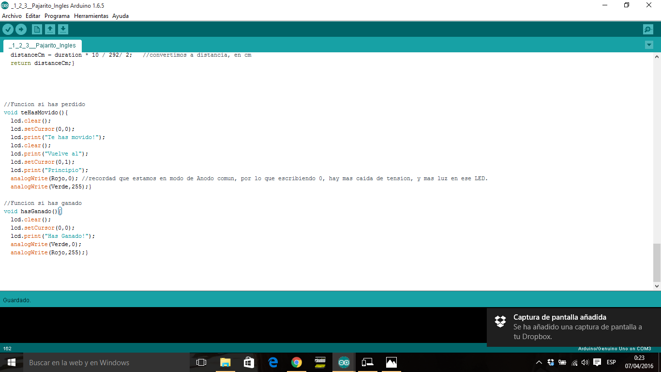Open the Editar menu
The height and width of the screenshot is (372, 661).
[33, 16]
